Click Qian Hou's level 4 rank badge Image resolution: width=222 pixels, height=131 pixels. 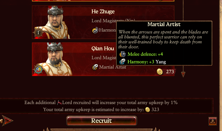click(x=38, y=70)
